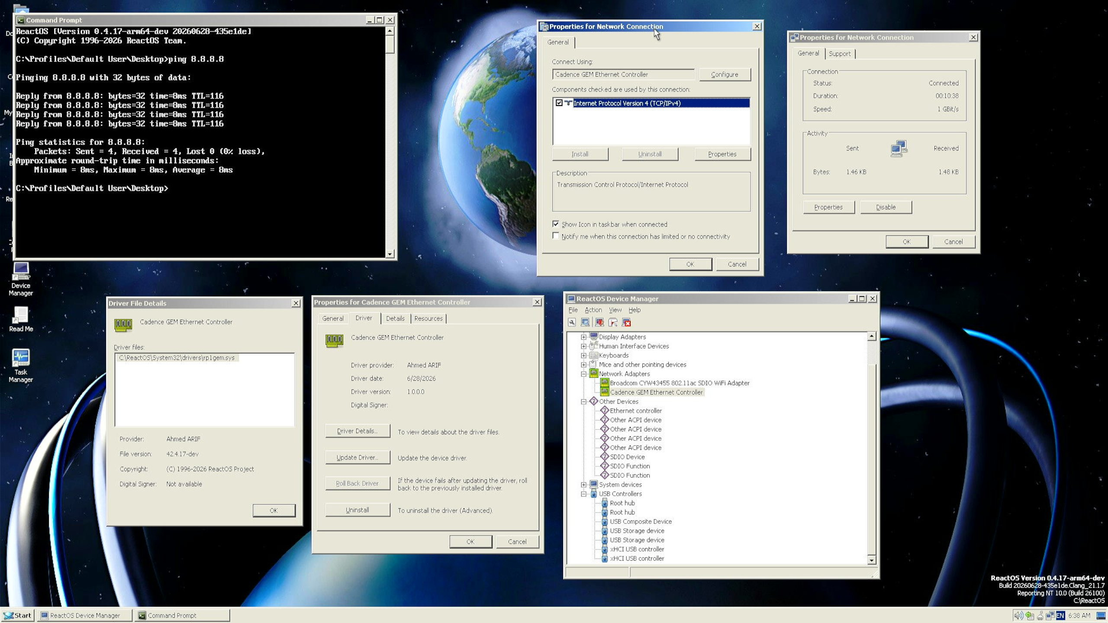Expand the System devices tree node

click(583, 485)
